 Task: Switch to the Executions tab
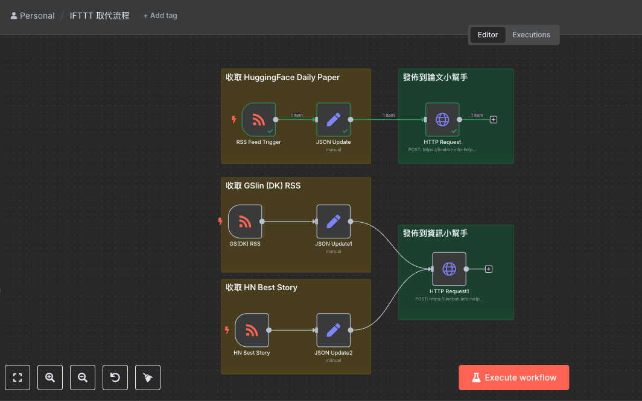click(531, 35)
